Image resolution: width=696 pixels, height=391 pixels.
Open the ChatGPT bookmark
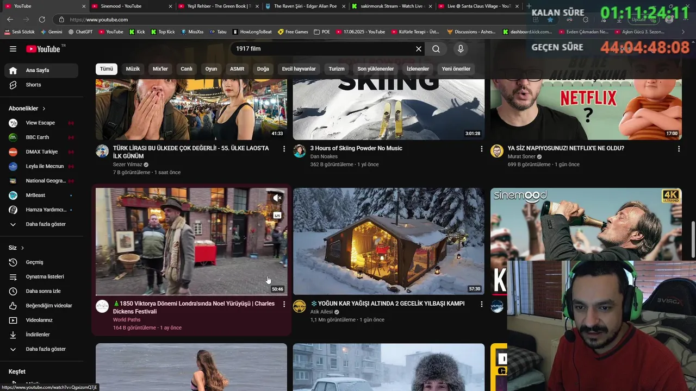tap(80, 32)
